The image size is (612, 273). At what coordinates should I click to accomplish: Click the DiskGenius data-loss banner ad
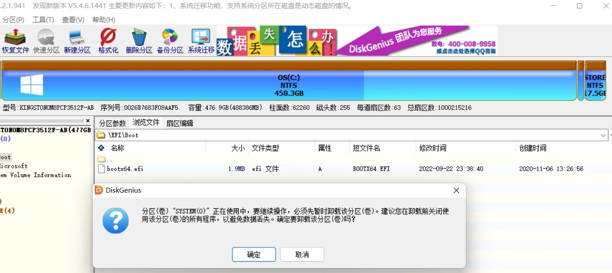point(357,41)
